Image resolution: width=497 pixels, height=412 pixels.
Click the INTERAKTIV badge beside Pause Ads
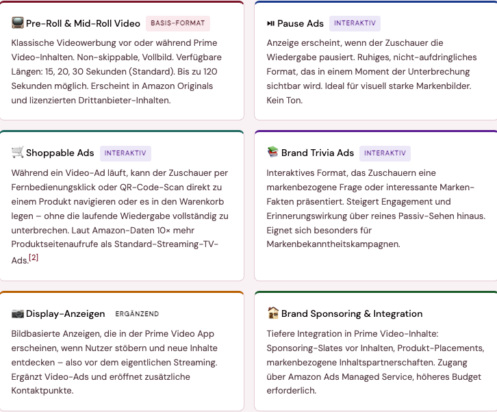[355, 23]
